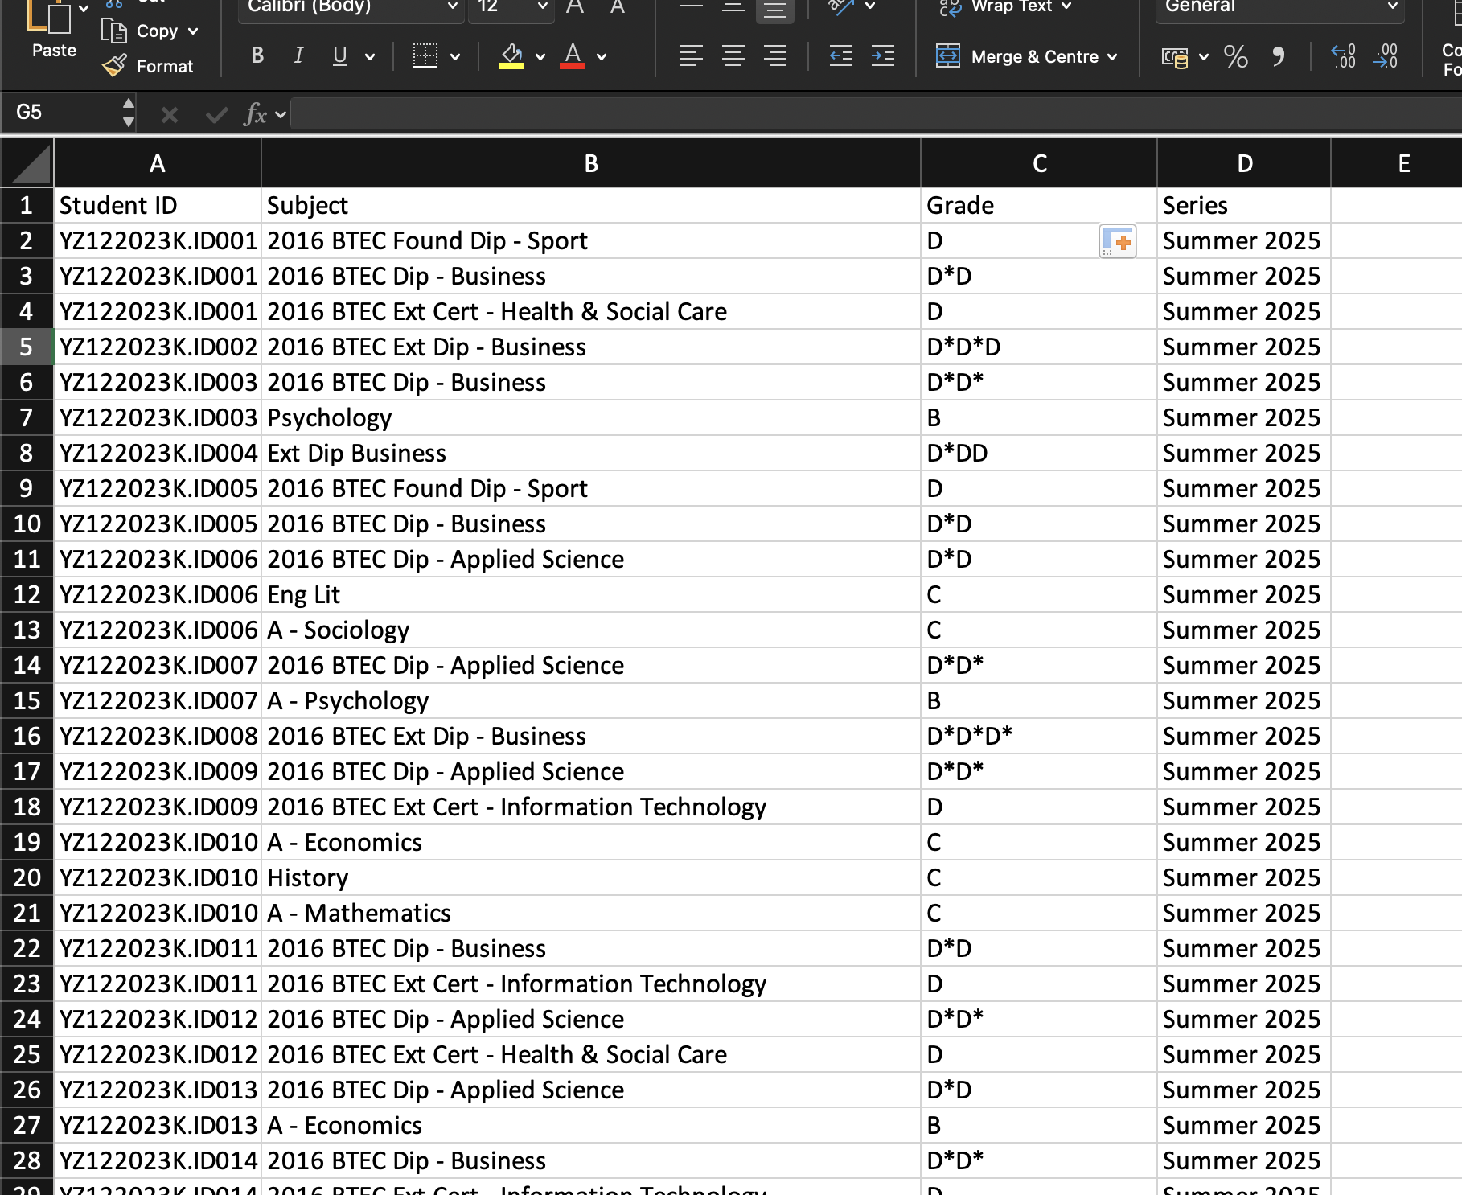Image resolution: width=1462 pixels, height=1195 pixels.
Task: Cancel the formula entry with the X
Action: (x=169, y=114)
